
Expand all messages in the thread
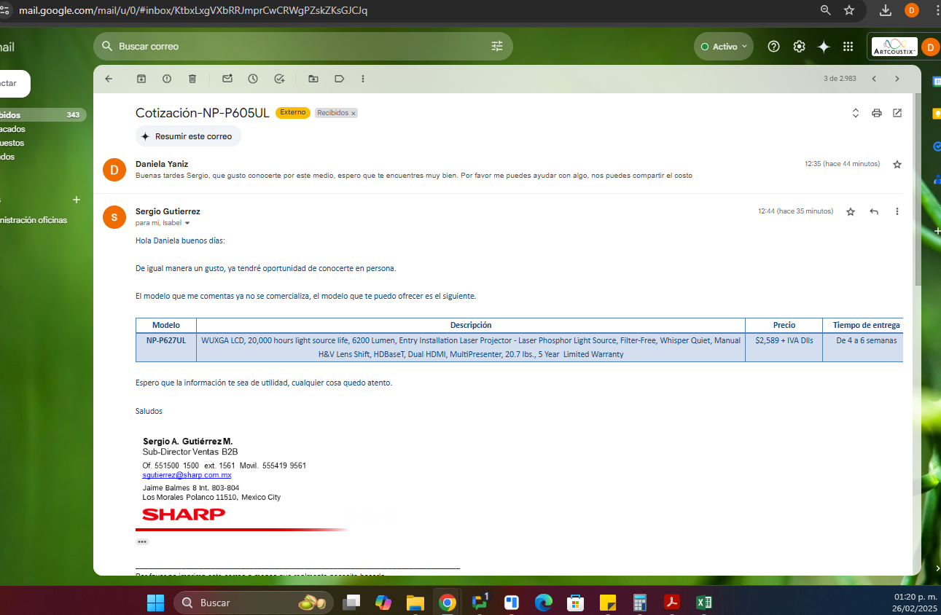coord(856,113)
